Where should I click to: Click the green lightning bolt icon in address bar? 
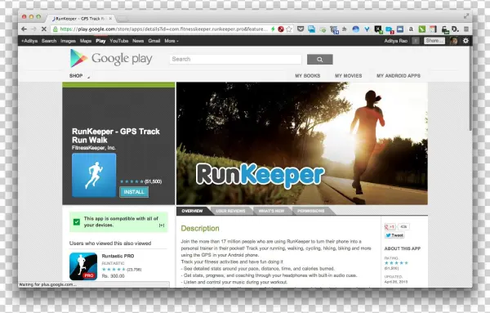point(273,29)
